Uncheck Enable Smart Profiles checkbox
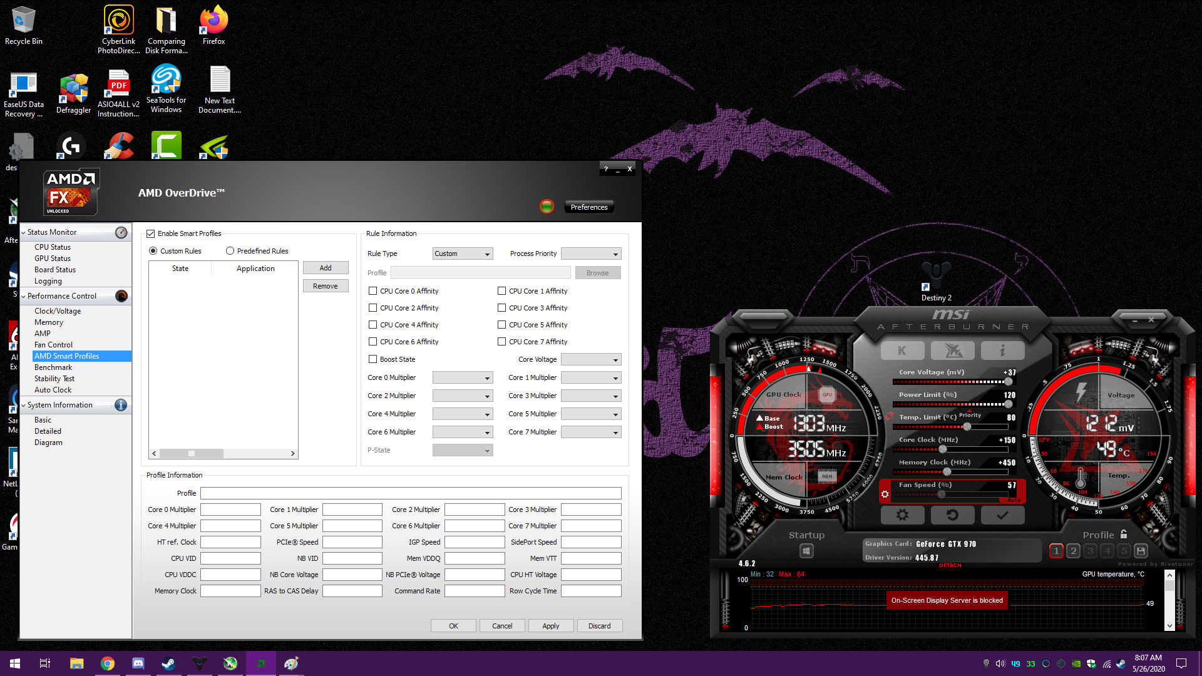The height and width of the screenshot is (676, 1202). pyautogui.click(x=150, y=233)
